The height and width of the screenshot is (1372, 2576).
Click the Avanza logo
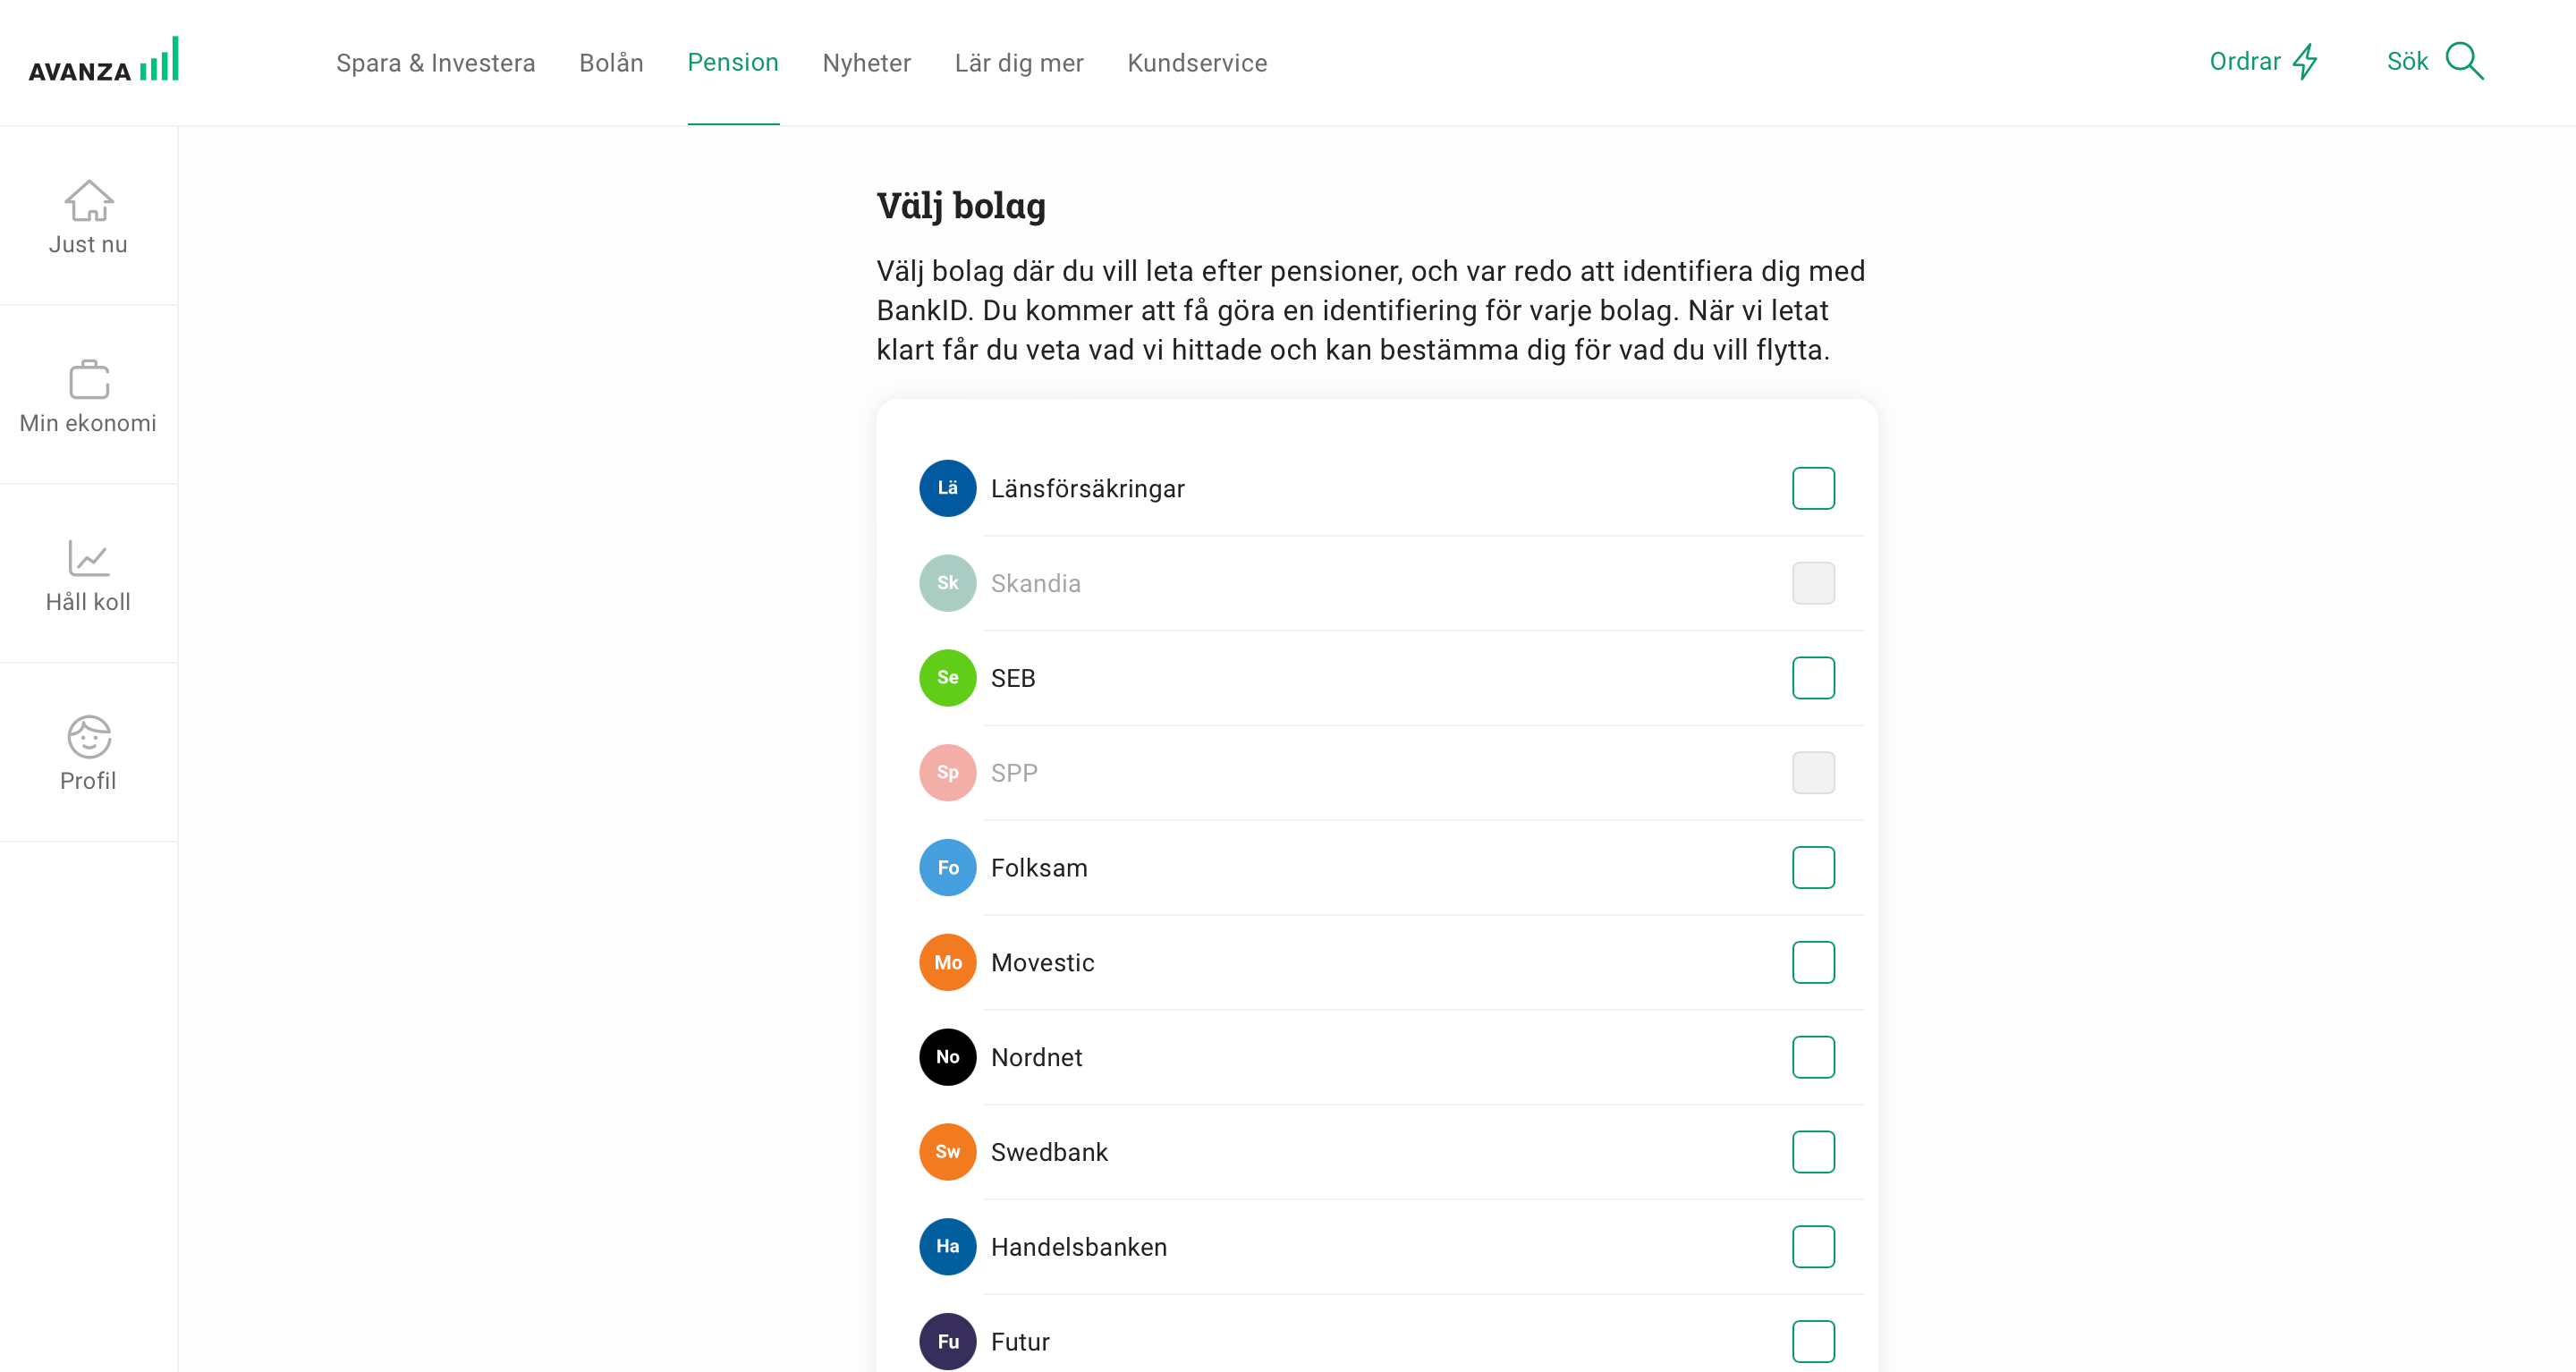104,60
